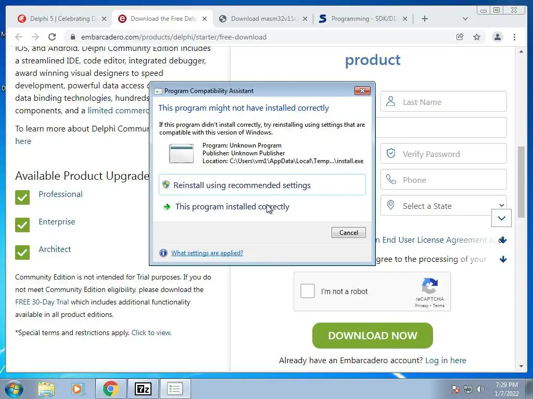Close the Delphi 5 Celebrating tab
This screenshot has height=399, width=533.
(x=104, y=19)
